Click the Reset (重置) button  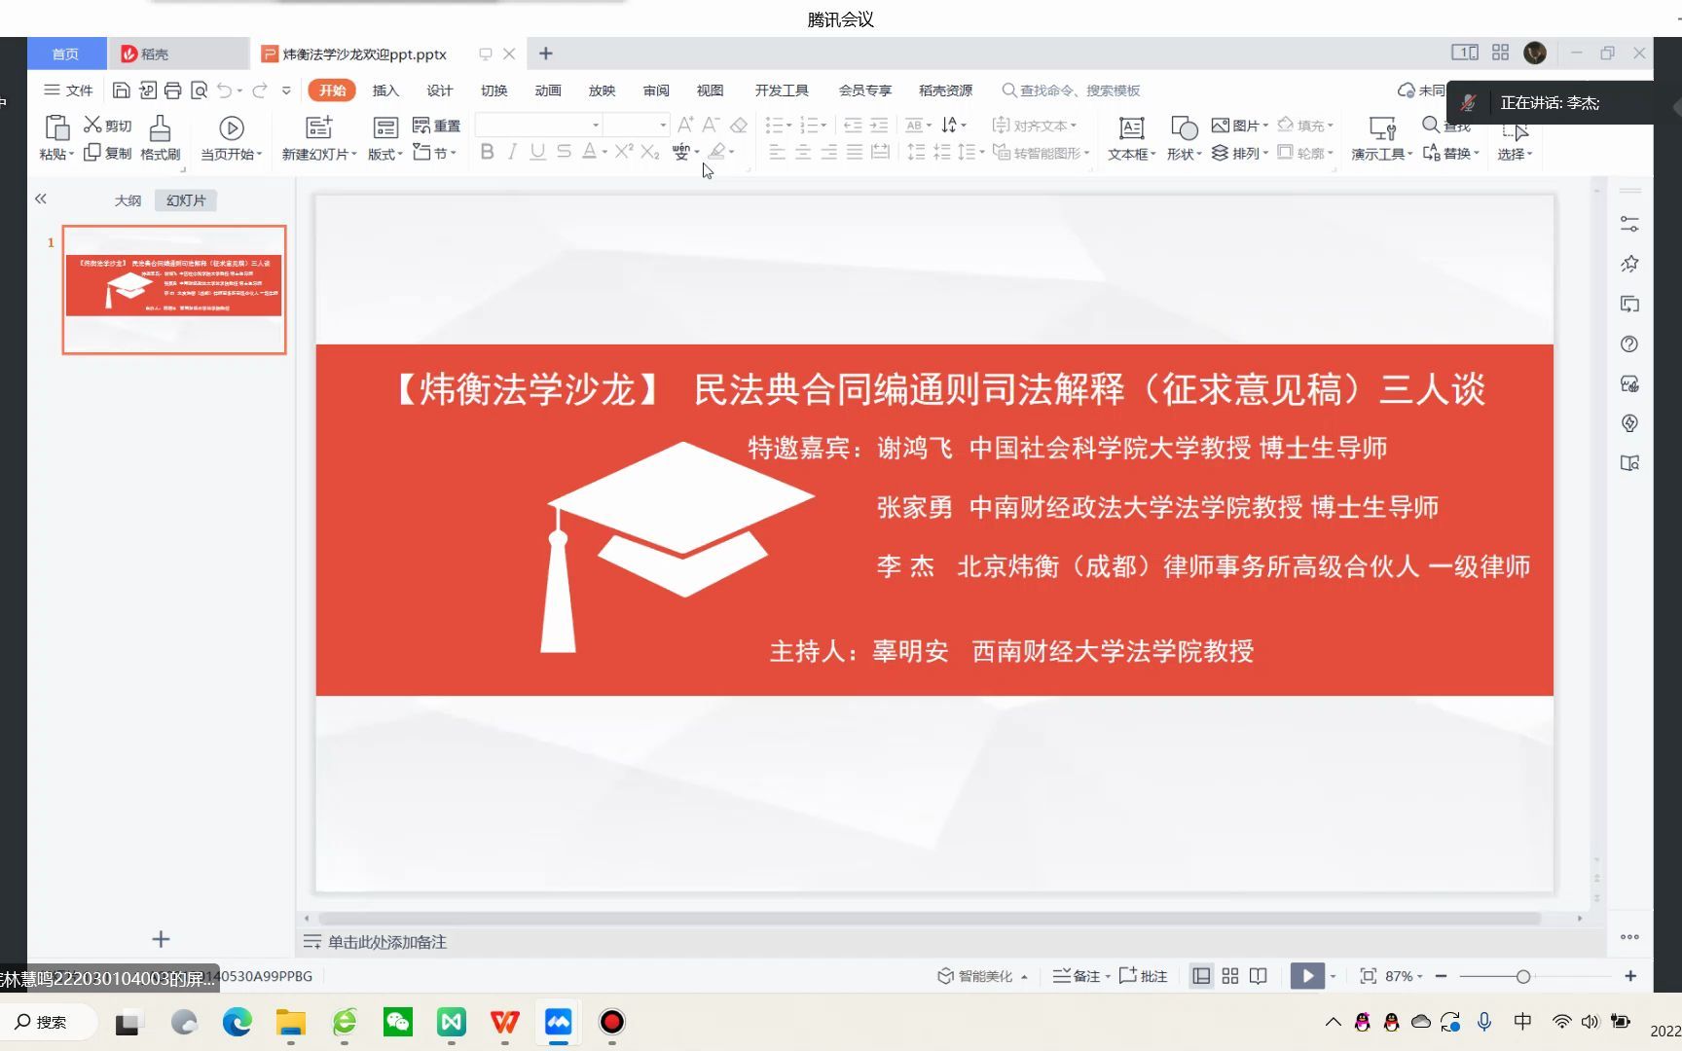click(437, 125)
